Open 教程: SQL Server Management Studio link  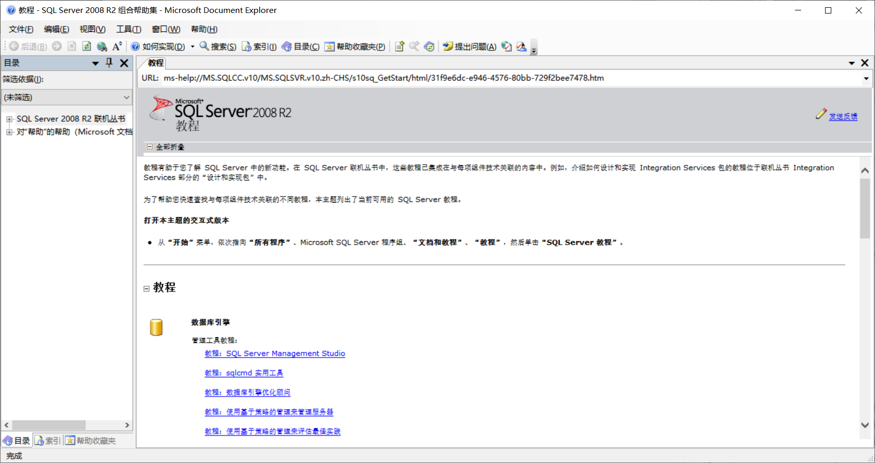click(275, 353)
